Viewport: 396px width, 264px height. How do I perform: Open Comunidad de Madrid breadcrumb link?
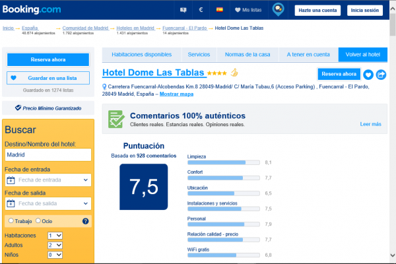tap(85, 28)
